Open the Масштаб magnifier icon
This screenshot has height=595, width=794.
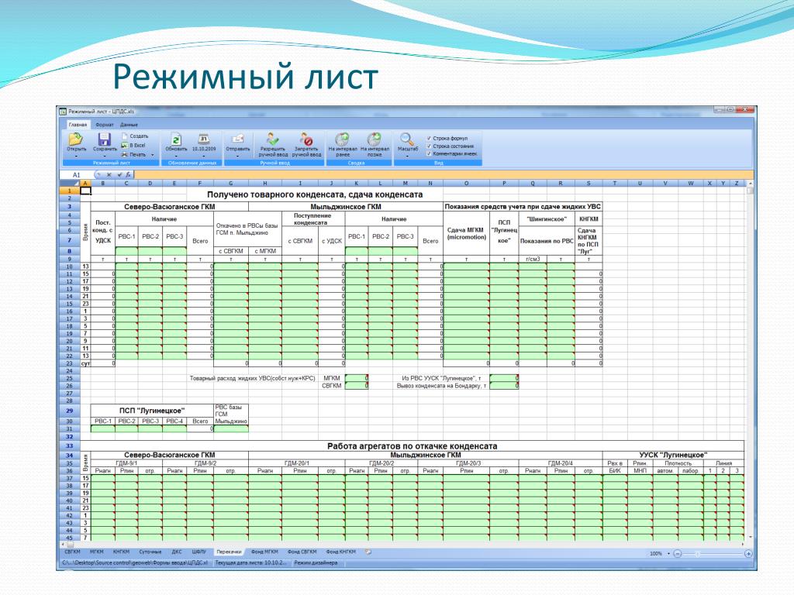coord(407,139)
